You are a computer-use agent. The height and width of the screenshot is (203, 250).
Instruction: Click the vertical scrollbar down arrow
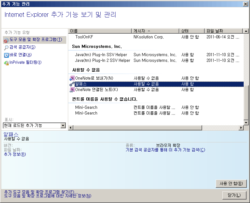point(246,122)
